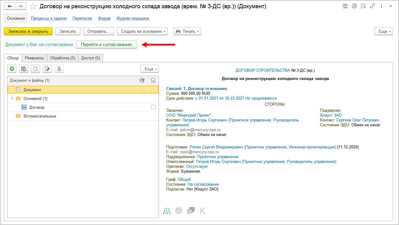Open contact Сергеев Олег Петрович link

point(358,120)
